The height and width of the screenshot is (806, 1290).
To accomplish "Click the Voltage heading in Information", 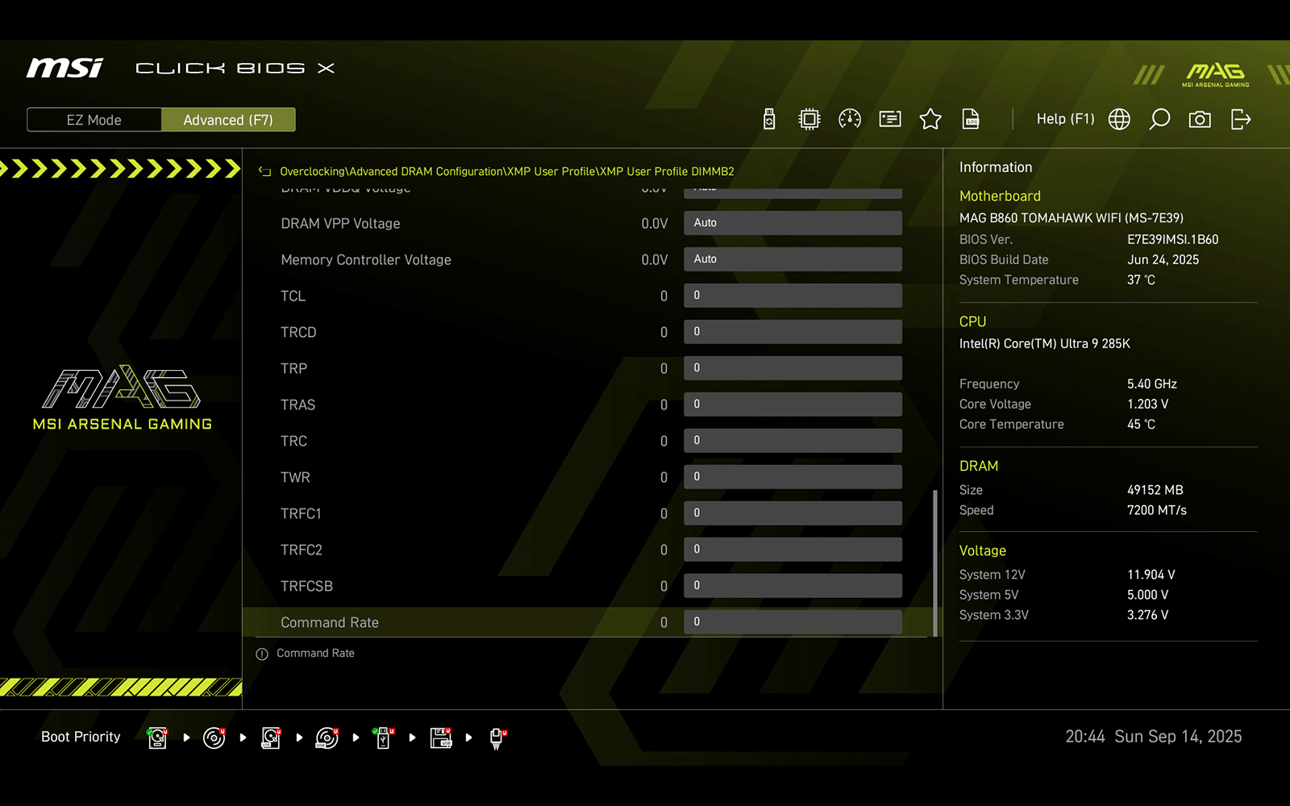I will point(983,550).
